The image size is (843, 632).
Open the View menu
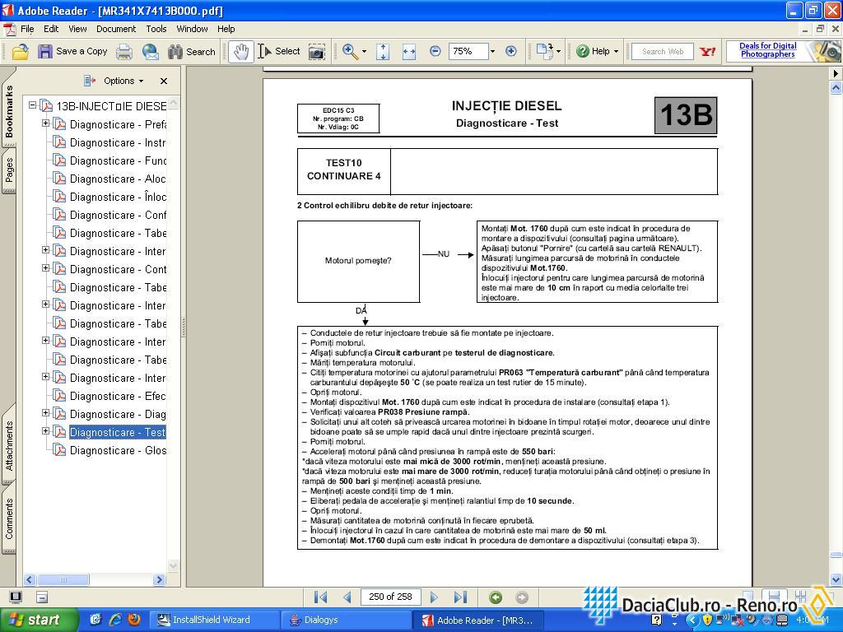pos(77,29)
